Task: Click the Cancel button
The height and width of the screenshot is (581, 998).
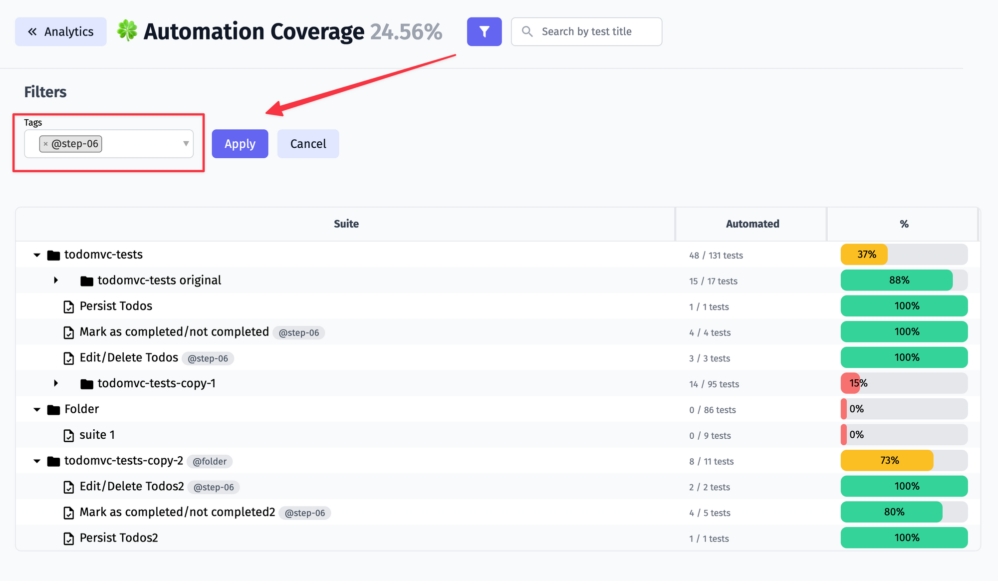Action: [x=308, y=144]
